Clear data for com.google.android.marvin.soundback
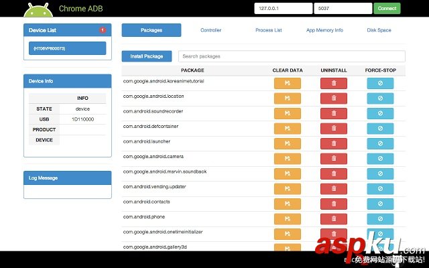The height and width of the screenshot is (268, 429). (x=288, y=174)
